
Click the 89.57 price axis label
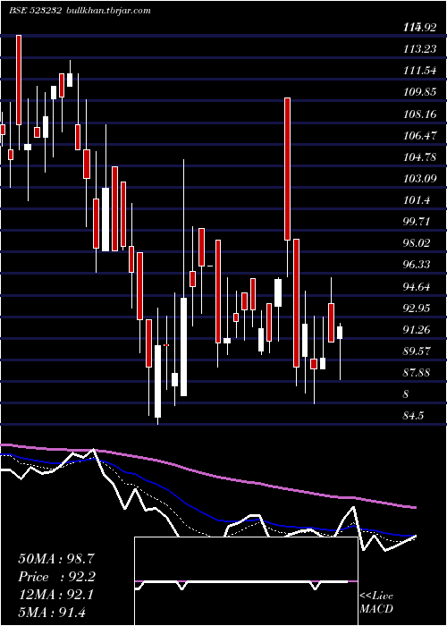(417, 351)
